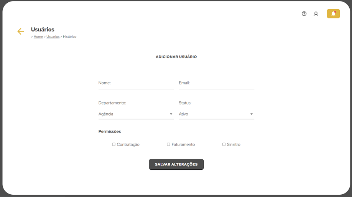The height and width of the screenshot is (197, 352).
Task: Click the Sinistro label text
Action: [x=234, y=144]
